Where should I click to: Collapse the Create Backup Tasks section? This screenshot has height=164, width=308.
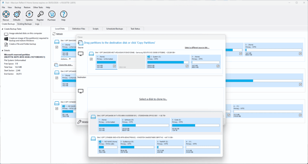coord(2,29)
